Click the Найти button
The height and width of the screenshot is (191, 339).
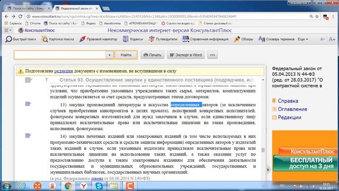click(x=126, y=55)
